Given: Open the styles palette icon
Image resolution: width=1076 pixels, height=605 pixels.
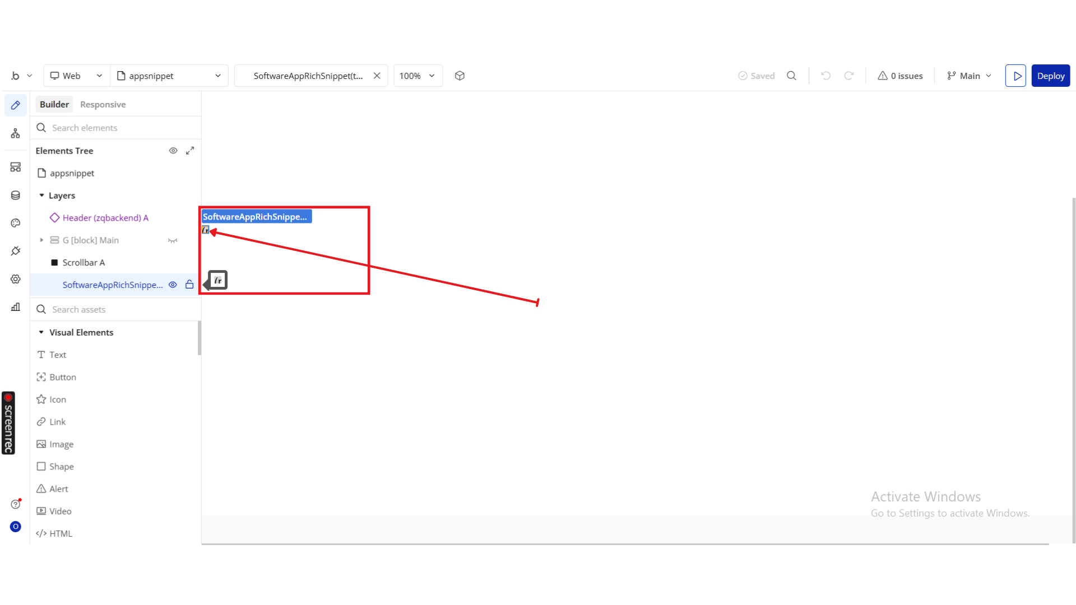Looking at the screenshot, I should 15,223.
